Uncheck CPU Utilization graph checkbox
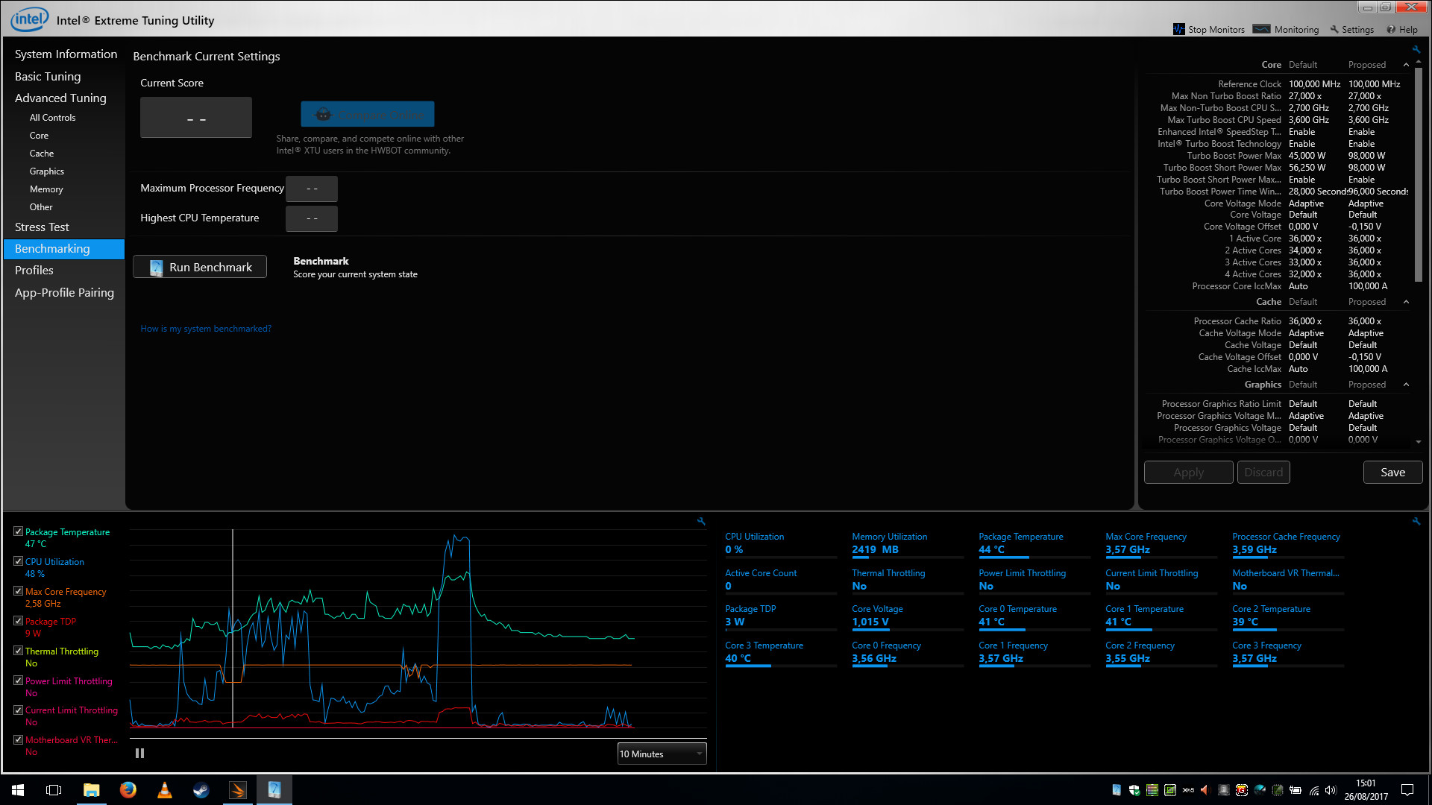This screenshot has height=805, width=1432. 18,561
